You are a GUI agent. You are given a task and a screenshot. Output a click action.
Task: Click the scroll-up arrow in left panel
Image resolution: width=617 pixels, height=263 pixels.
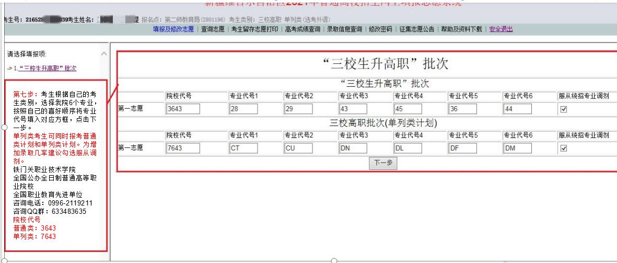[103, 54]
